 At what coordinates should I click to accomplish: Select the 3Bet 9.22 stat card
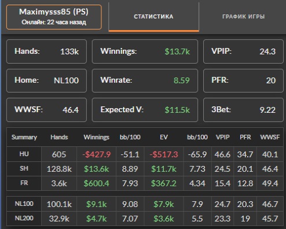point(243,110)
